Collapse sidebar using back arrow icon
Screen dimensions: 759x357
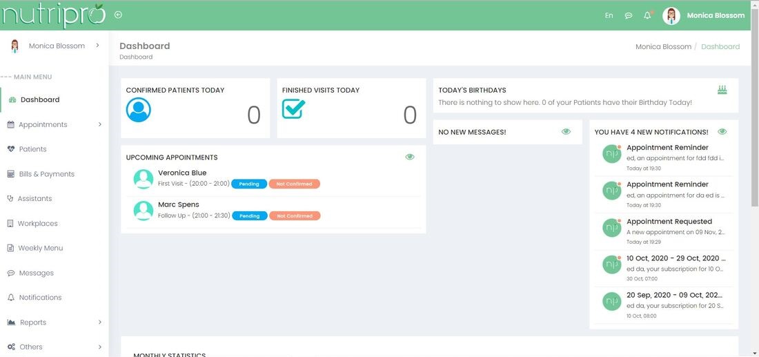click(x=118, y=15)
